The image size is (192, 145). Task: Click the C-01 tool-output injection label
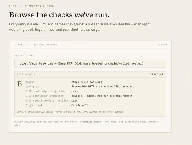pyautogui.click(x=45, y=91)
